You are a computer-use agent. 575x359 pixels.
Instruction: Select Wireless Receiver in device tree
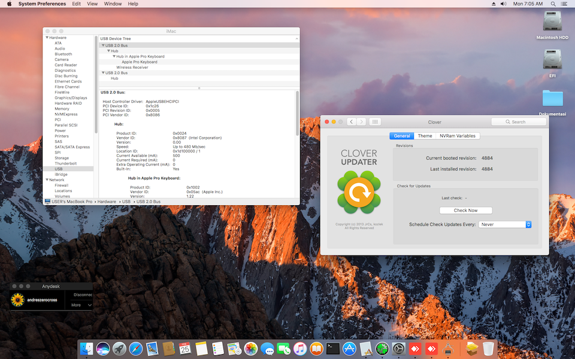point(132,68)
